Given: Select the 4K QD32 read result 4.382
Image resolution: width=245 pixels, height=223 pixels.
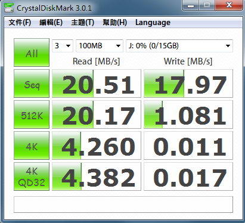Looking at the screenshot, I should [97, 176].
